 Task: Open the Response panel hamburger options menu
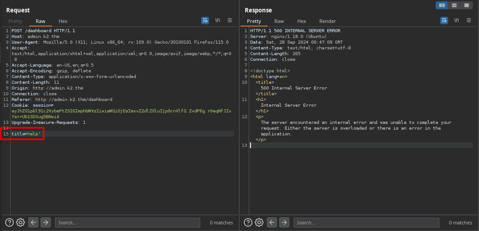469,21
